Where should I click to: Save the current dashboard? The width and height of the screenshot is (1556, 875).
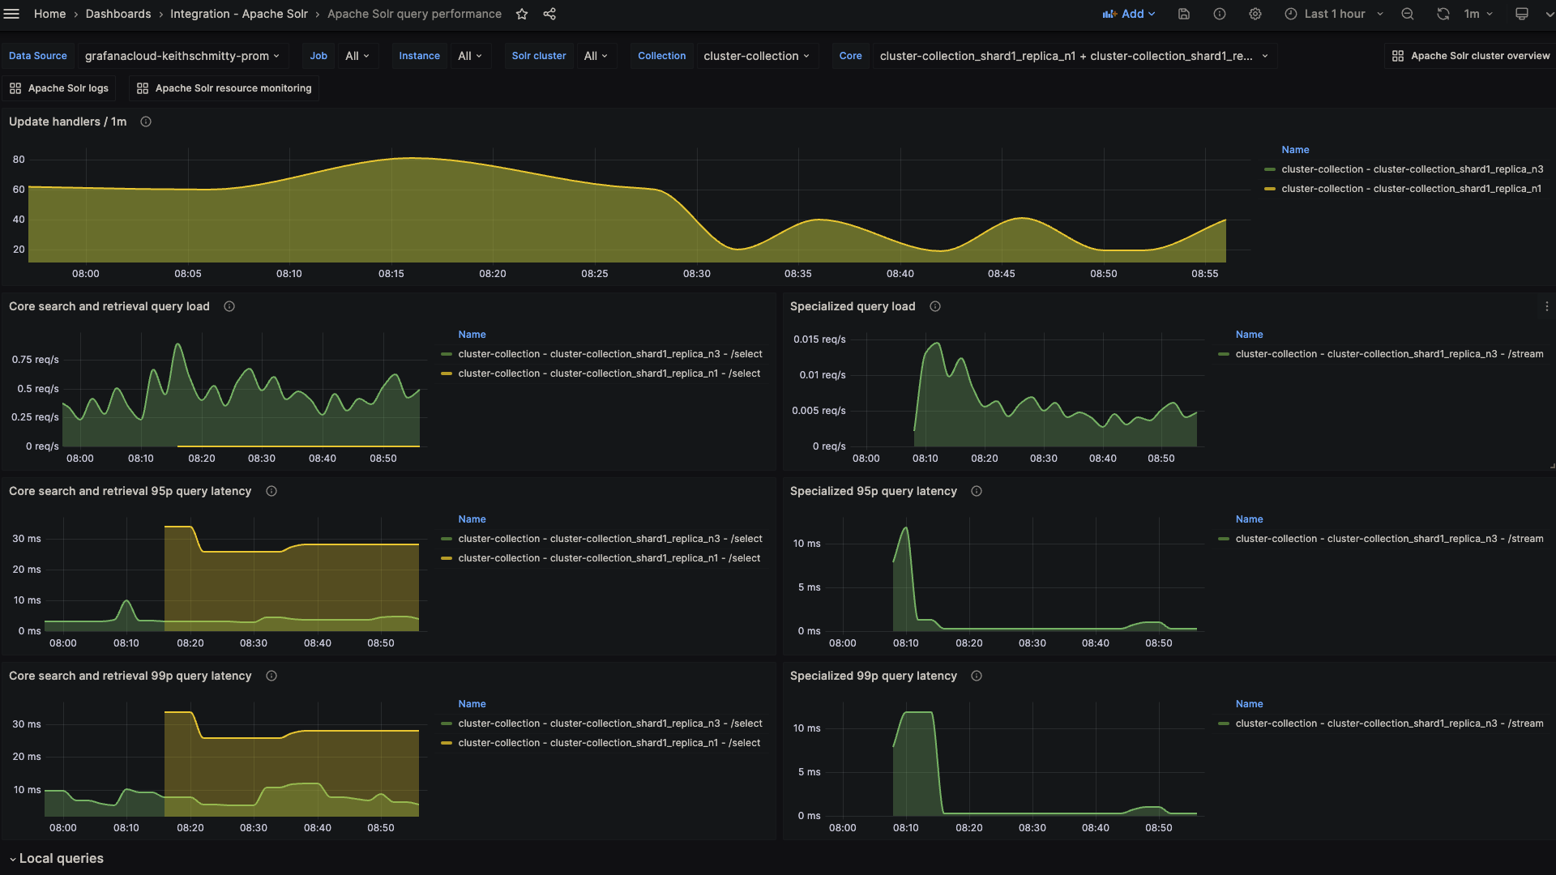pos(1183,14)
